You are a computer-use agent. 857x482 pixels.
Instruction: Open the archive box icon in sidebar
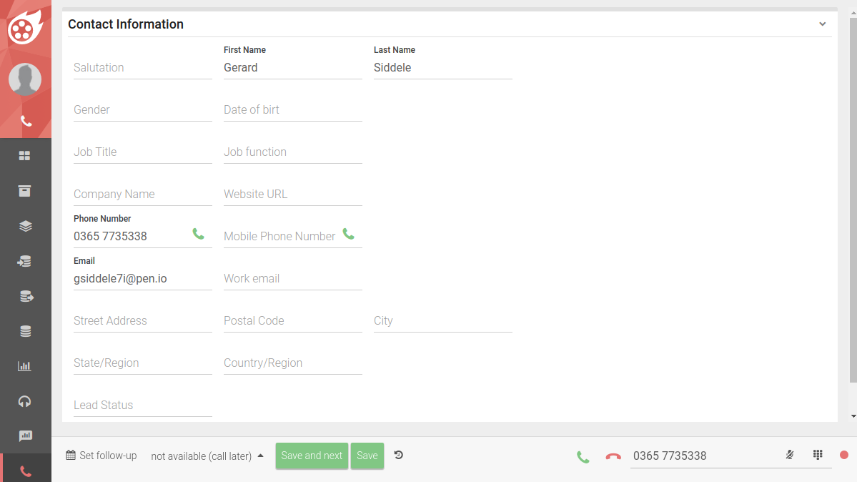point(25,191)
